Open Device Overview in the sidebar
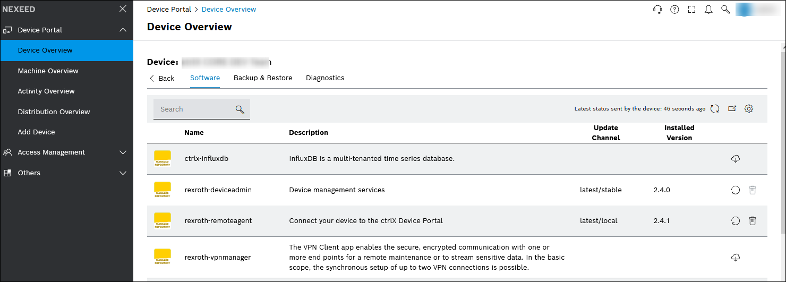 (x=66, y=50)
